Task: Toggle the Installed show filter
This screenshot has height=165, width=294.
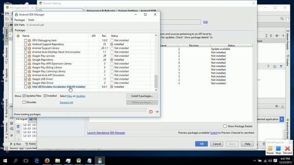Action: [45, 96]
